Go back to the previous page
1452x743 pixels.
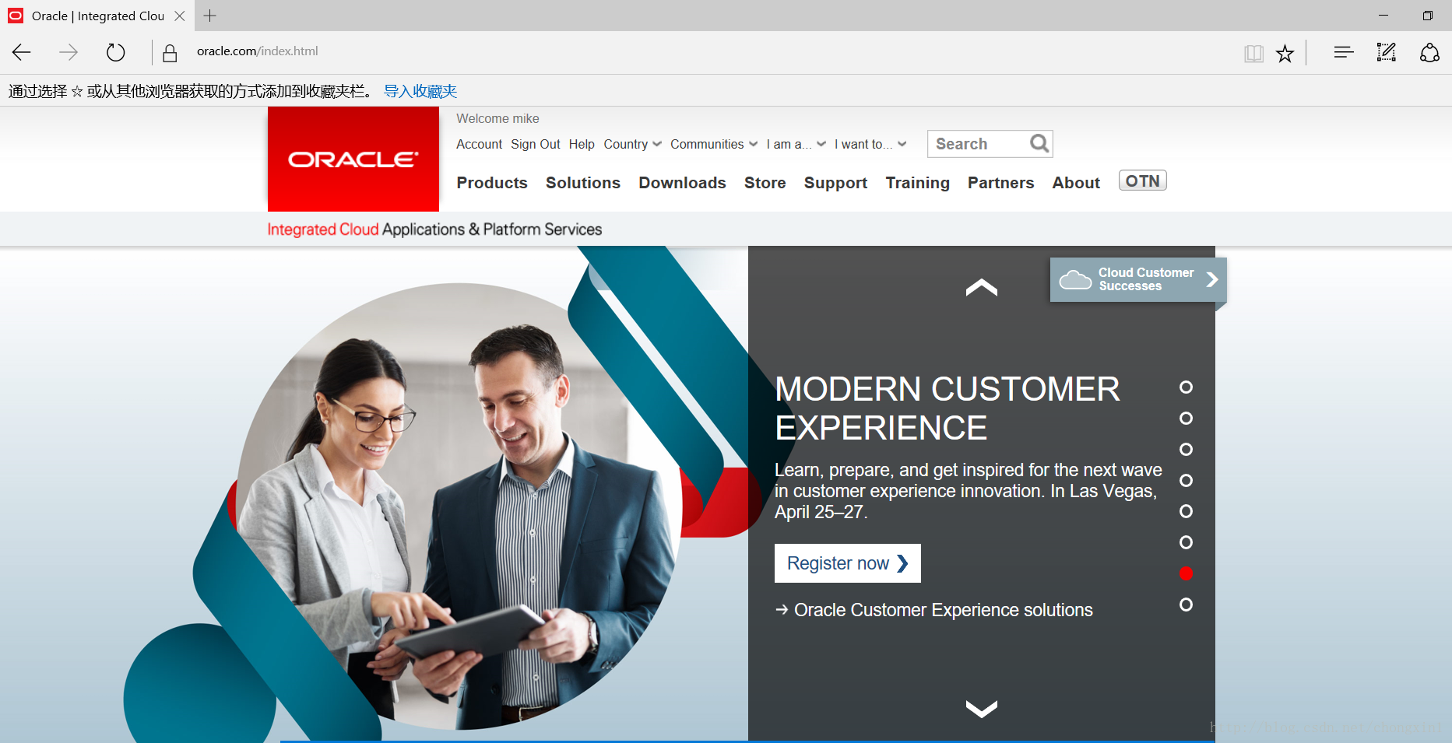[x=22, y=52]
